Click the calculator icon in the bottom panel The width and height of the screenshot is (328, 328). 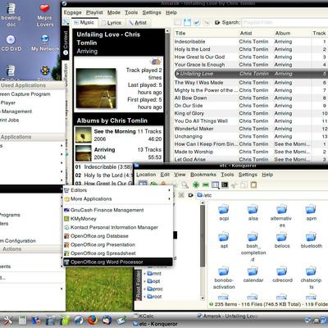tap(22, 320)
